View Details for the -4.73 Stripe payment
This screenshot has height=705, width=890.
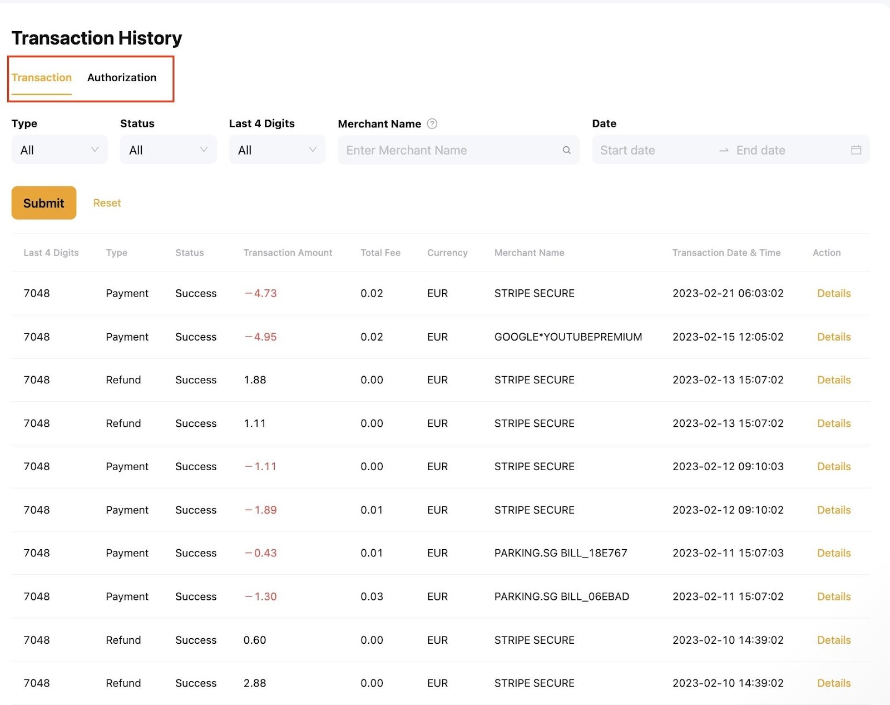click(x=833, y=293)
